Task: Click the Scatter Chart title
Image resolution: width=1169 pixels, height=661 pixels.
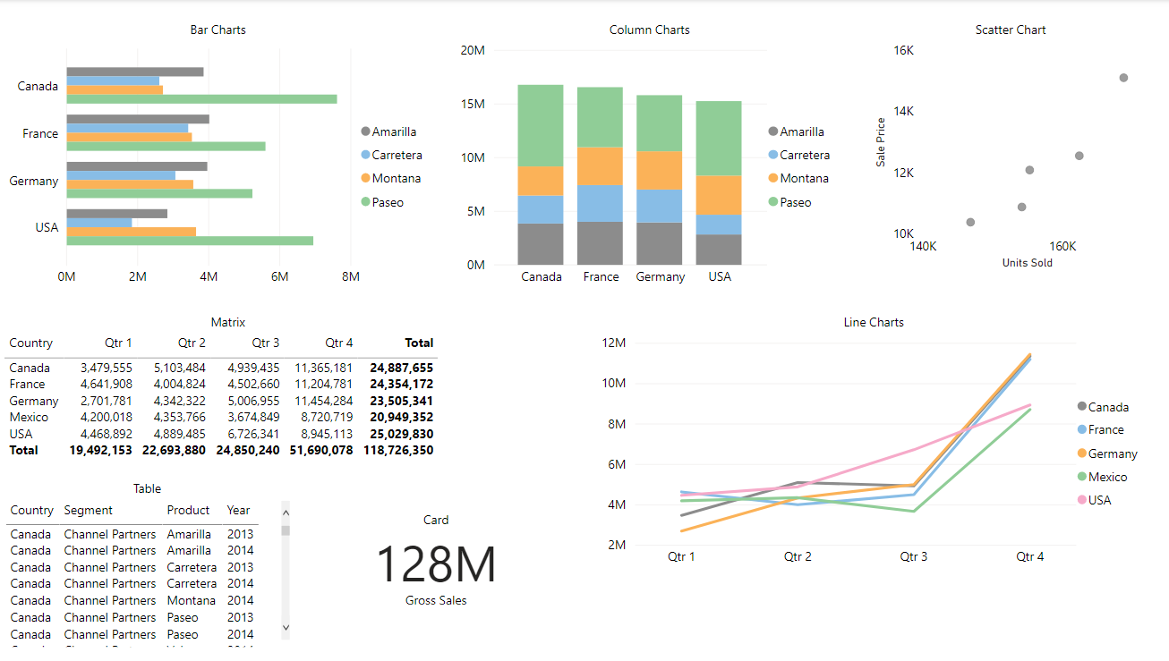Action: pos(1011,30)
